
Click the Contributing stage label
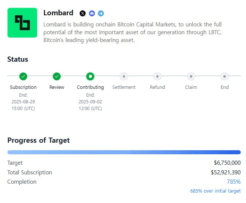[x=90, y=87]
